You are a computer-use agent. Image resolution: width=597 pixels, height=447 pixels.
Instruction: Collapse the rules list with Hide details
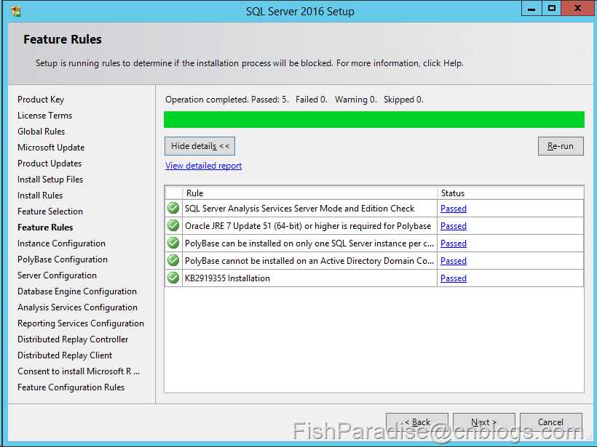point(200,146)
